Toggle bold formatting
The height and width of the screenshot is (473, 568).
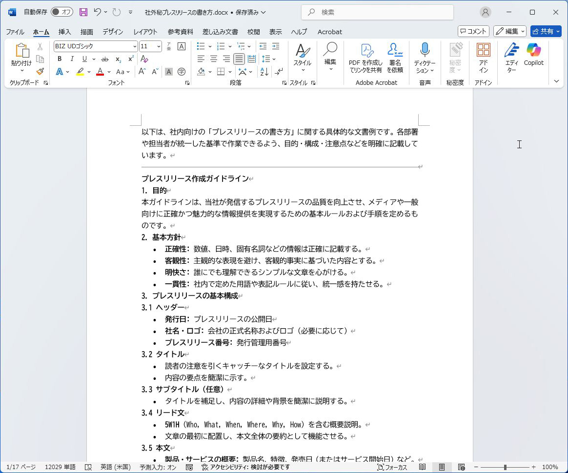[x=60, y=59]
